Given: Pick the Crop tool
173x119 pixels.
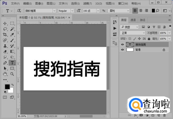Looking at the screenshot, I should (5, 35).
